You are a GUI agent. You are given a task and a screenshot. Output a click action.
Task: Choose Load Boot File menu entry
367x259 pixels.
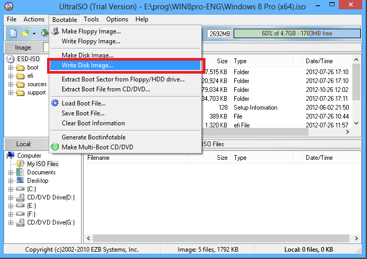(125, 103)
